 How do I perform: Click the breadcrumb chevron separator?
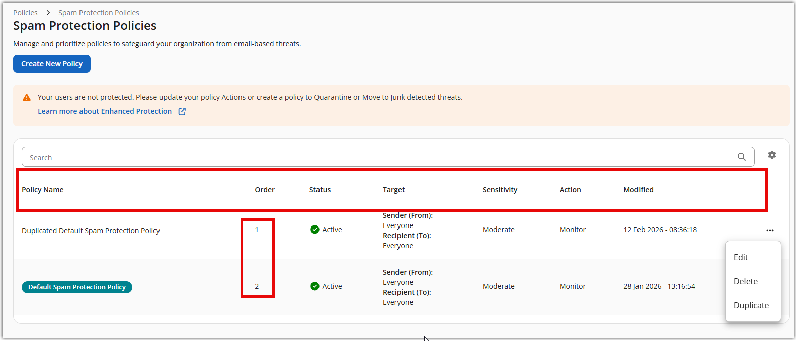(x=48, y=13)
